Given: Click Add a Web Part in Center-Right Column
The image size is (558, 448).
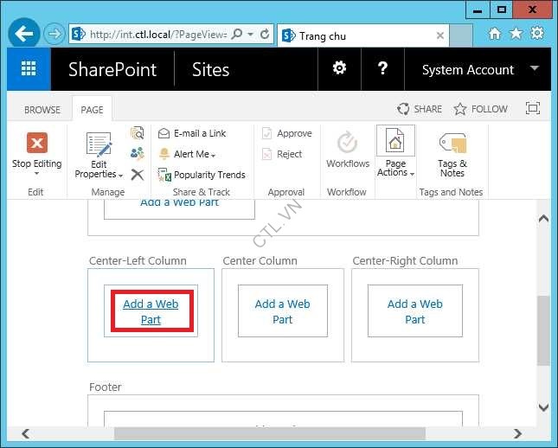Looking at the screenshot, I should [x=415, y=312].
